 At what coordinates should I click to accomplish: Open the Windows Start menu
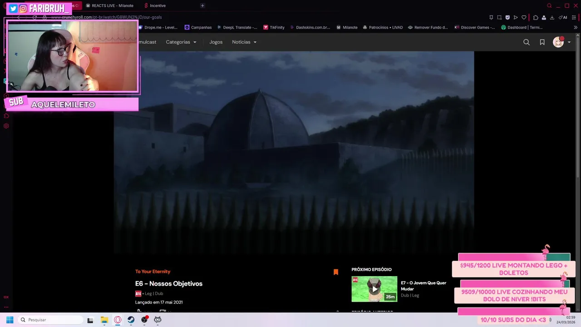(10, 320)
